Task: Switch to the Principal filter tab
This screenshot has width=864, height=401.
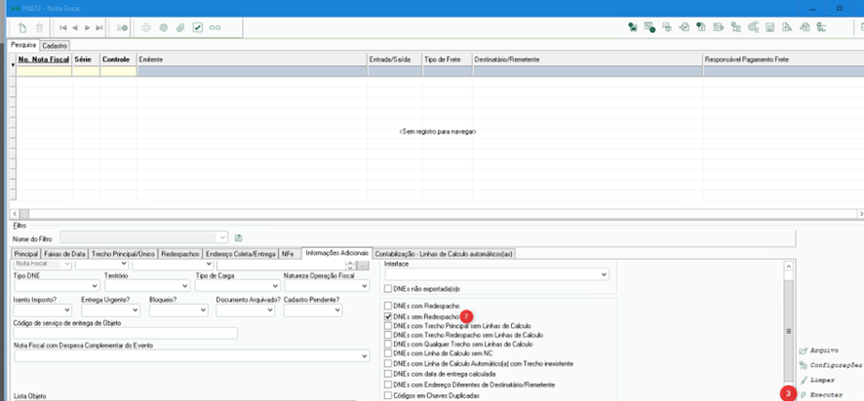Action: (x=25, y=254)
